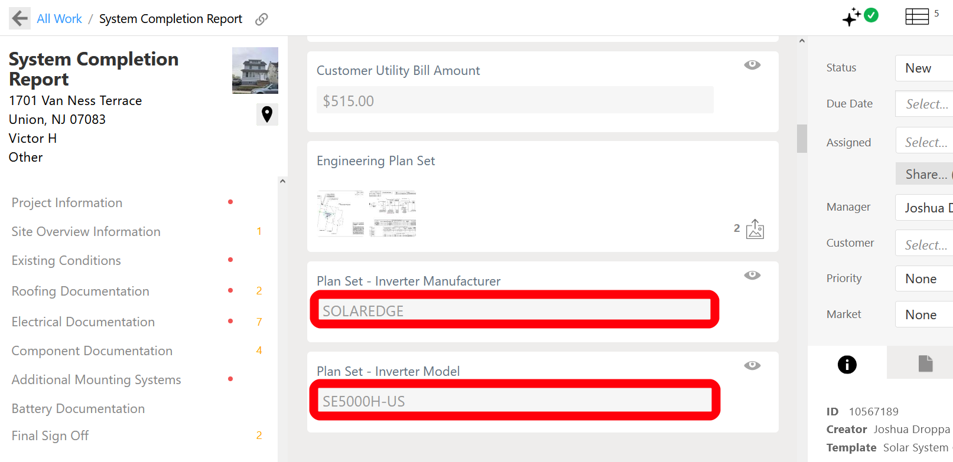Click the main form vertical scrollbar thumb

802,139
